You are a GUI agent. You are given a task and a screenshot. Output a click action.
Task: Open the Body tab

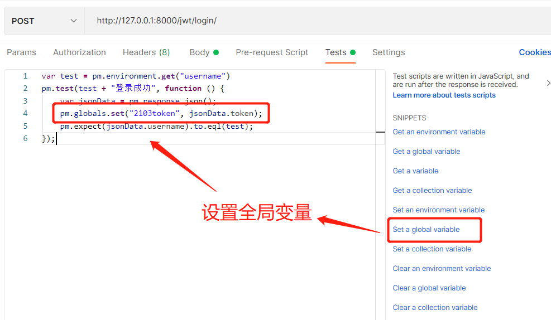click(204, 52)
